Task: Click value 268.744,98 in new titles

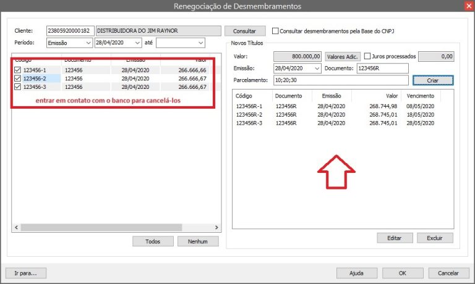Action: tap(383, 106)
